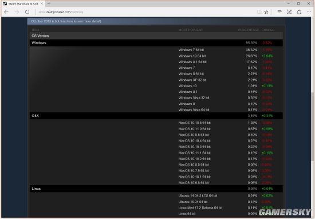The height and width of the screenshot is (219, 315).
Task: Click the PERCENTAGE column header
Action: pyautogui.click(x=249, y=30)
